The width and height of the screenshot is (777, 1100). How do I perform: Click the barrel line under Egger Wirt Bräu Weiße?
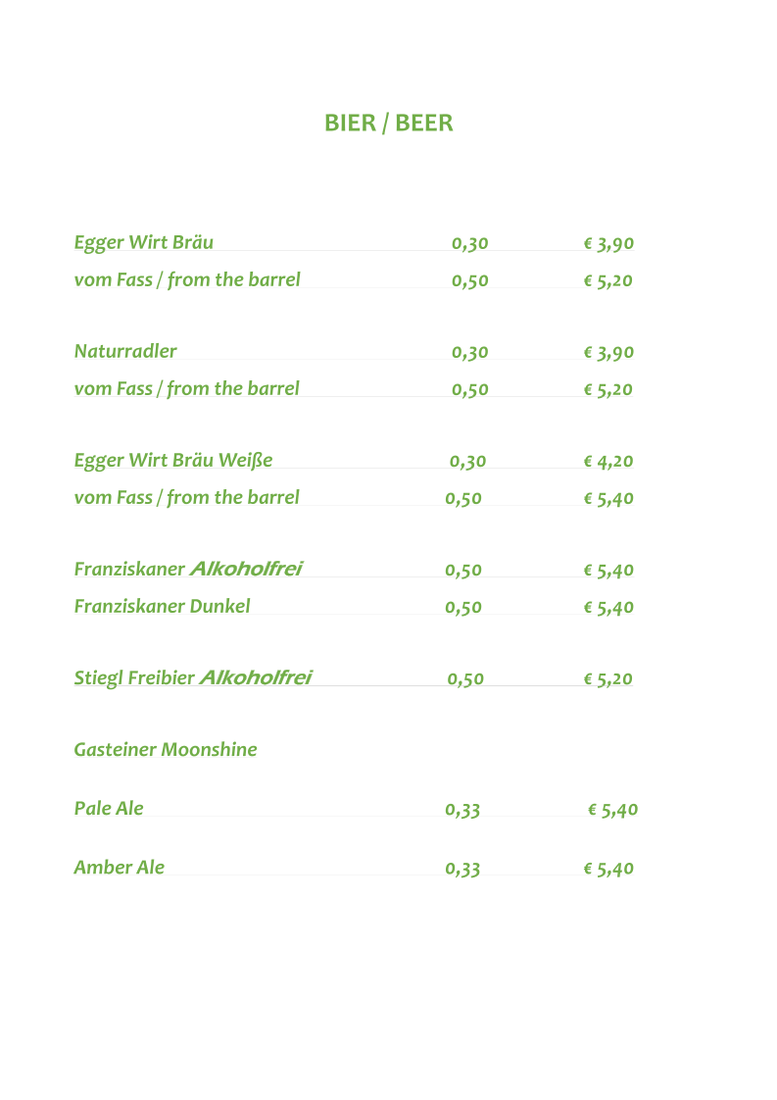tap(186, 497)
